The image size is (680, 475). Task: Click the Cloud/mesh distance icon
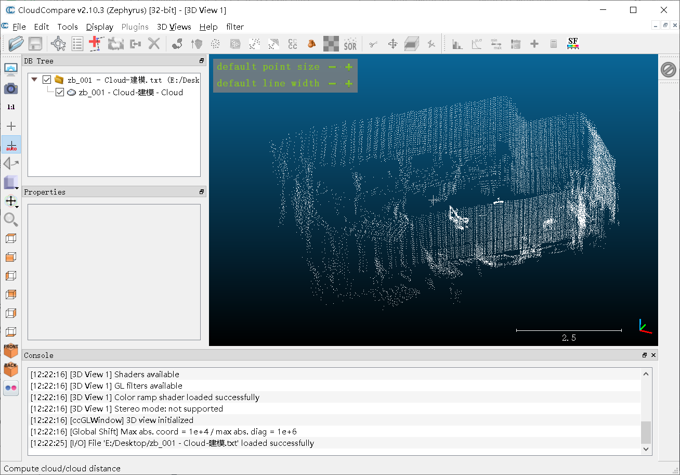pos(273,44)
